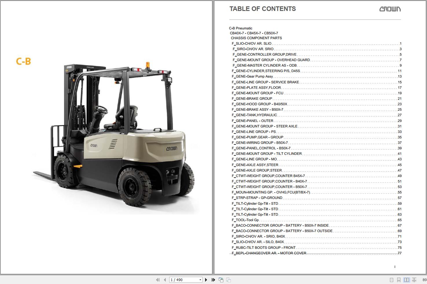Click the F_GENE-AXLE ASSY,STEER entry
Image resolution: width=427 pixels, height=284 pixels.
[x=316, y=165]
